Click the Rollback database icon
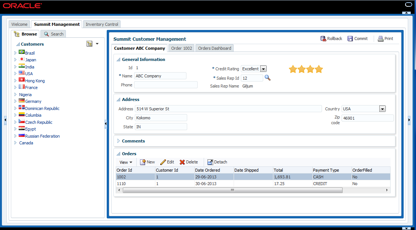 323,39
